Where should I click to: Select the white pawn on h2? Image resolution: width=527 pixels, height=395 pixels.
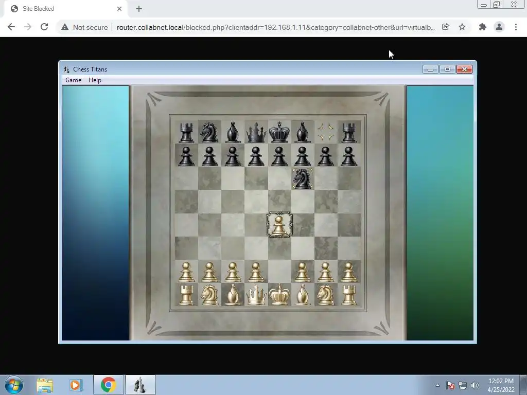349,272
